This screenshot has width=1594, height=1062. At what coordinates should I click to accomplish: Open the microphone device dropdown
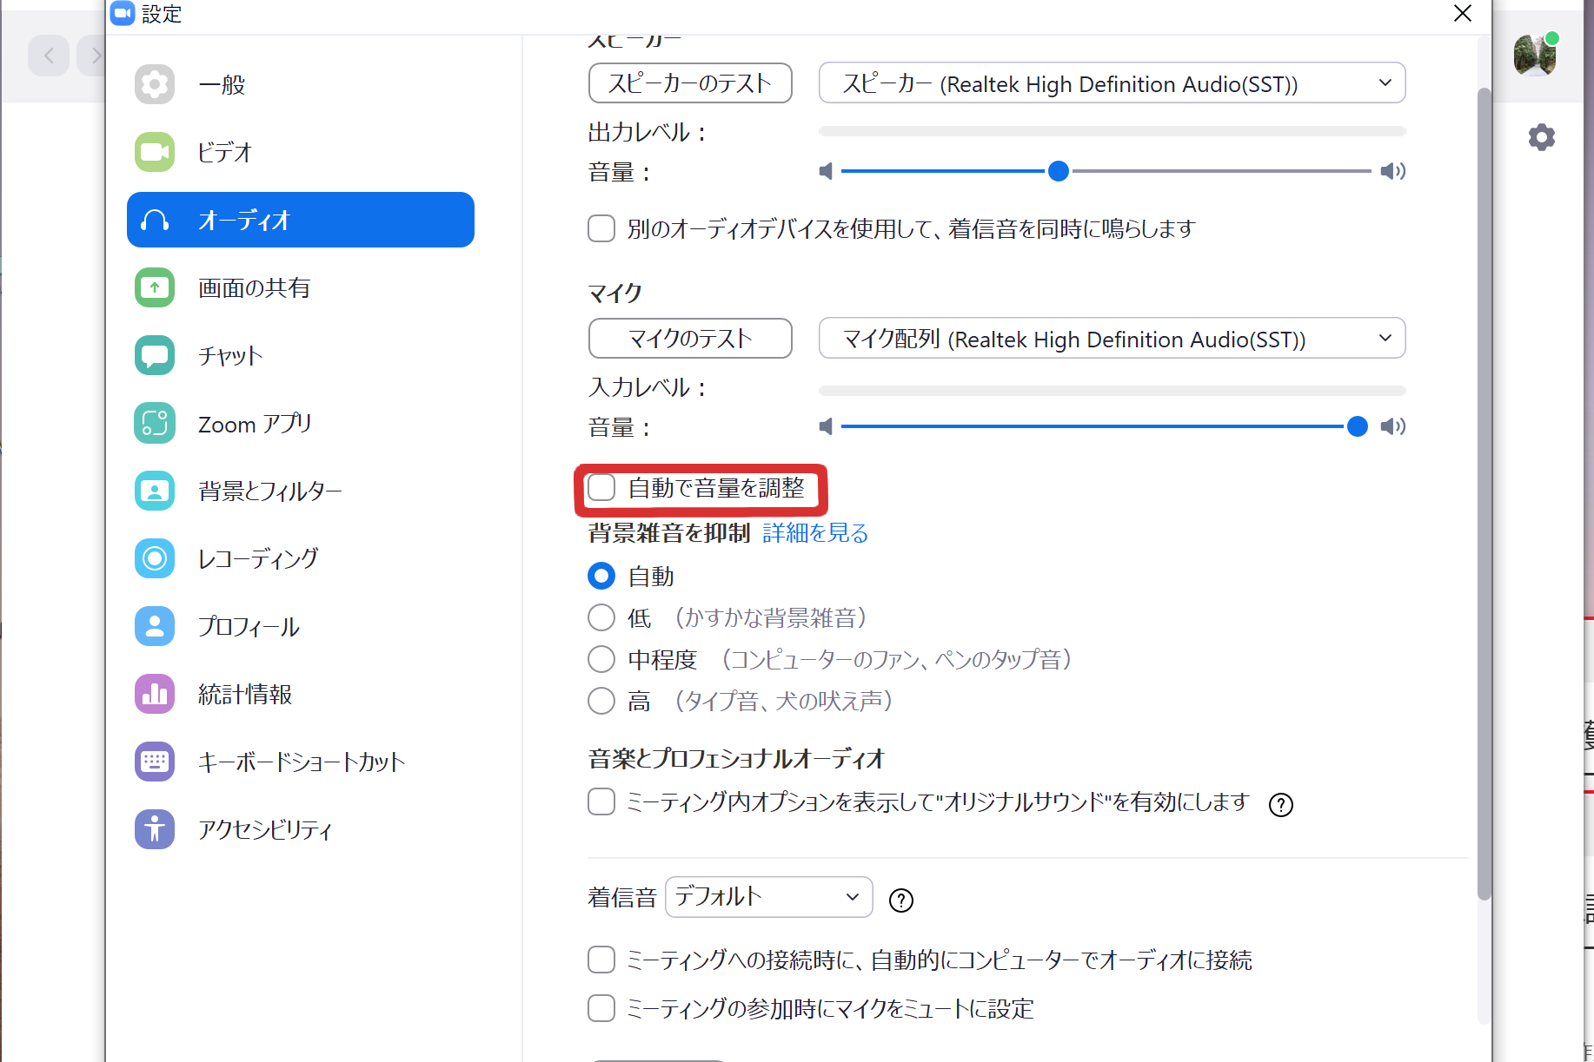(x=1112, y=339)
